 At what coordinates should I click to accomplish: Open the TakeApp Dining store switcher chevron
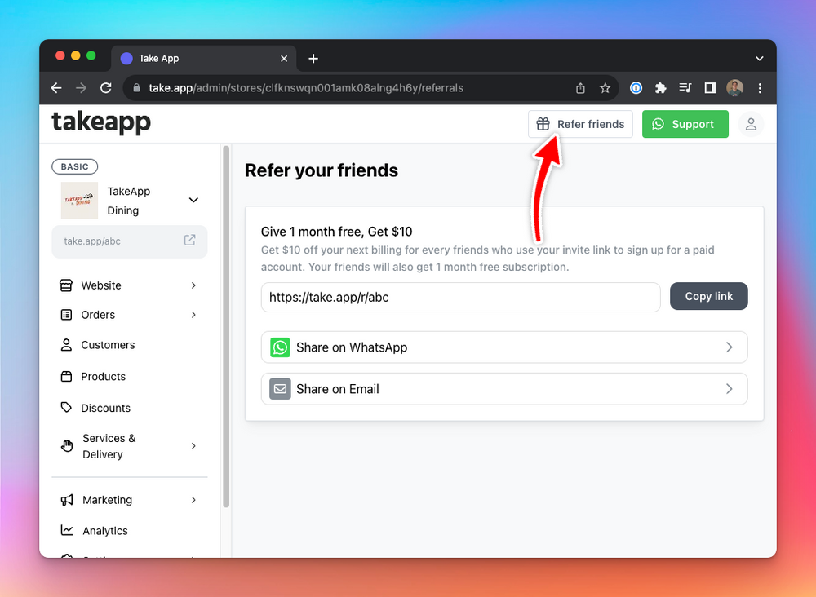(193, 200)
